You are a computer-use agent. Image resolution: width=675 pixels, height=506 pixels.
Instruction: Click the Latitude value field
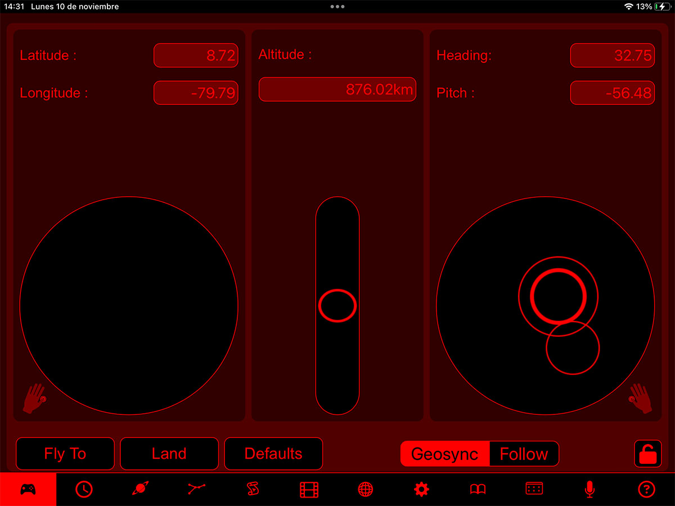click(x=196, y=55)
